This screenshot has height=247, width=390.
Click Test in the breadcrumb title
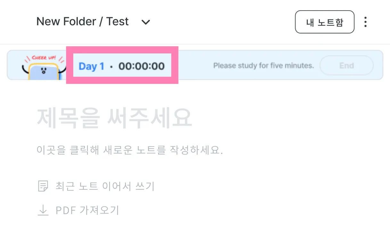(x=117, y=22)
